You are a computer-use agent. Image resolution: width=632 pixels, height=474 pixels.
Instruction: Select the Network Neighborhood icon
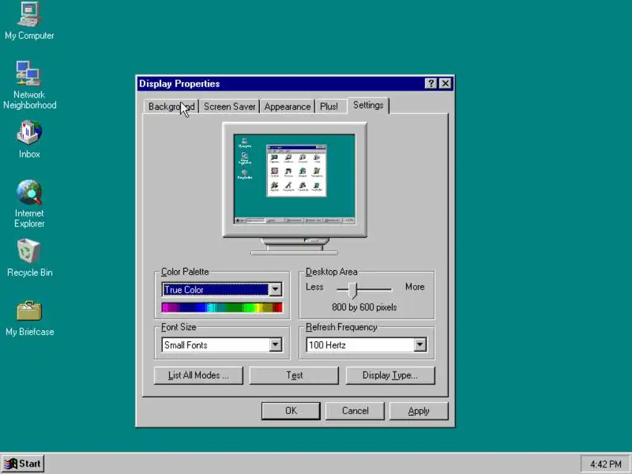click(x=29, y=85)
